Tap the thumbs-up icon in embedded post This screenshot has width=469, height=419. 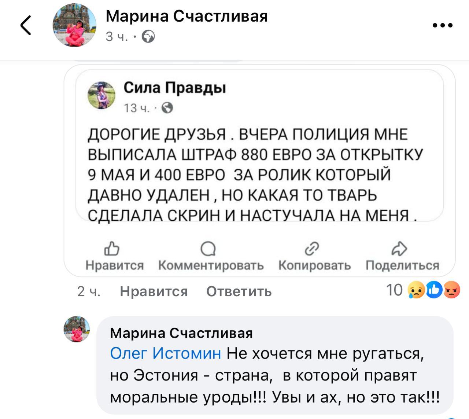tap(112, 249)
